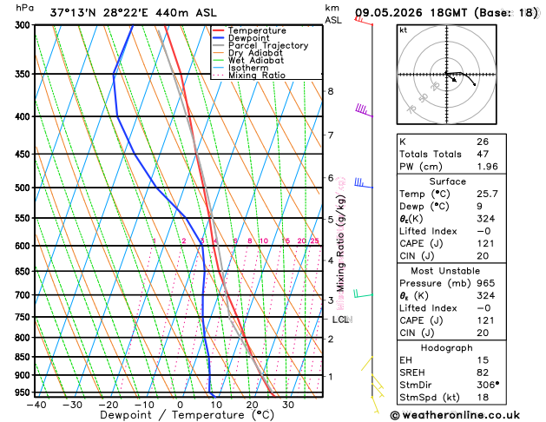The image size is (546, 422).
Task: Click the Dewpoint / Temperature (°C) axis title
Action: [187, 415]
